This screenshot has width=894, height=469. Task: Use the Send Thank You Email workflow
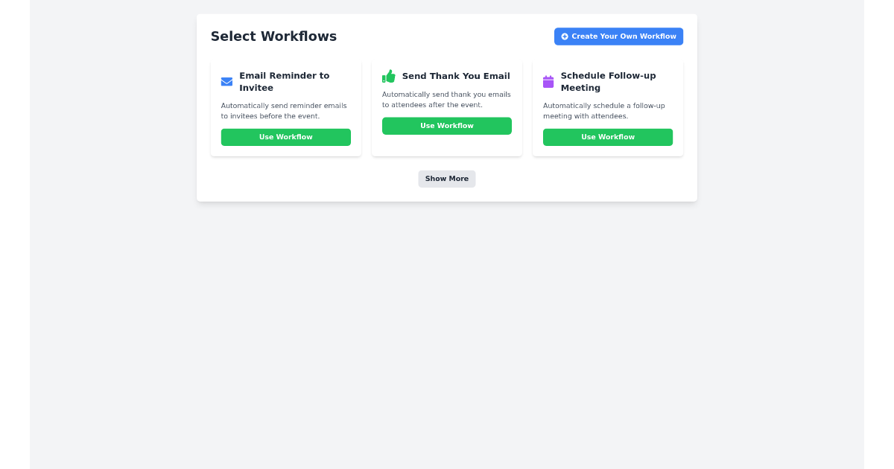[x=447, y=126]
